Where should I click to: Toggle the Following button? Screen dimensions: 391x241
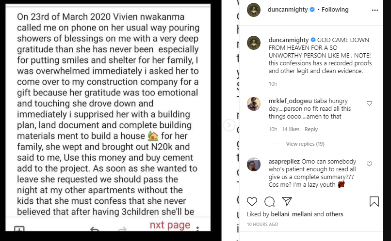[335, 9]
